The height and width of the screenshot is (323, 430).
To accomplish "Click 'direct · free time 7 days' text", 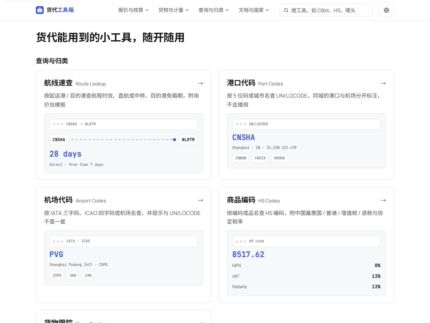I will 76,164.
